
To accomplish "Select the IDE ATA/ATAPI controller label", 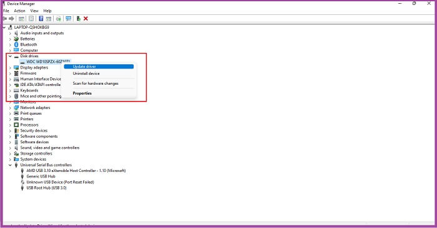I will pyautogui.click(x=40, y=85).
